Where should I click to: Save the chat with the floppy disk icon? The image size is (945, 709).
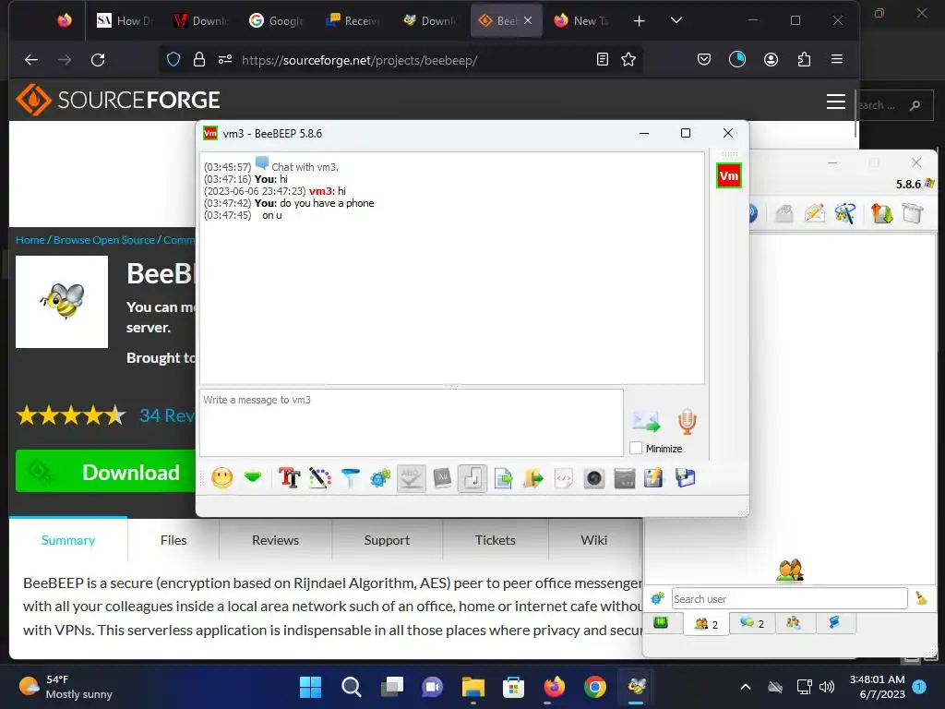tap(686, 478)
